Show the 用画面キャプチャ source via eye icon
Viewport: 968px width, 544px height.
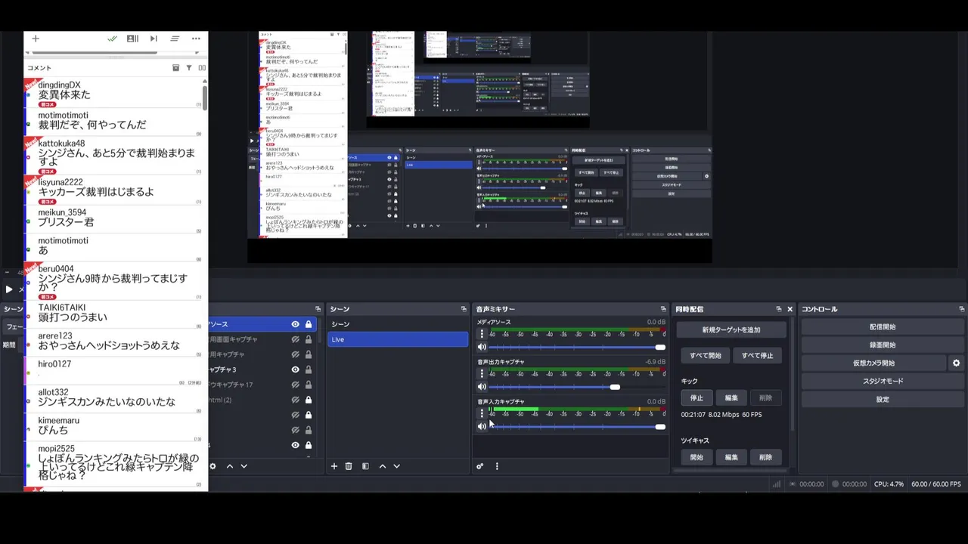(x=296, y=339)
